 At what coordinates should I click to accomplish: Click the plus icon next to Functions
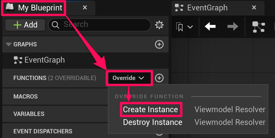(159, 78)
